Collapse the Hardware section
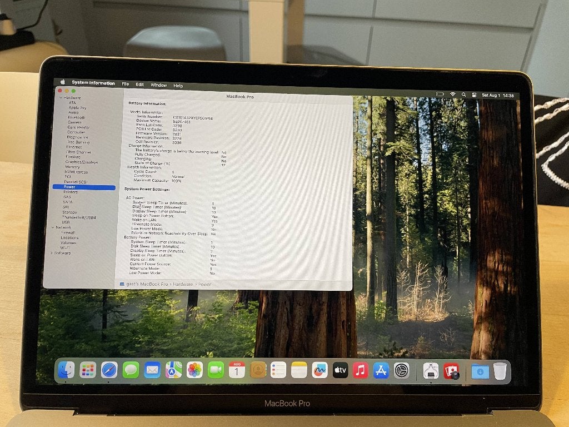This screenshot has width=569, height=427. pos(61,98)
